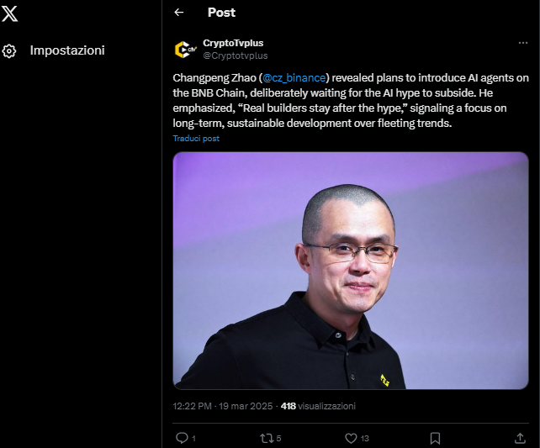This screenshot has width=540, height=448.
Task: Open the post's more options menu
Action: 522,43
